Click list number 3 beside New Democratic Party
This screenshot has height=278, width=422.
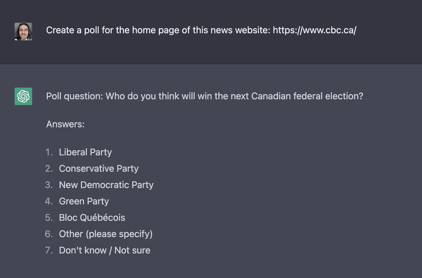point(49,185)
